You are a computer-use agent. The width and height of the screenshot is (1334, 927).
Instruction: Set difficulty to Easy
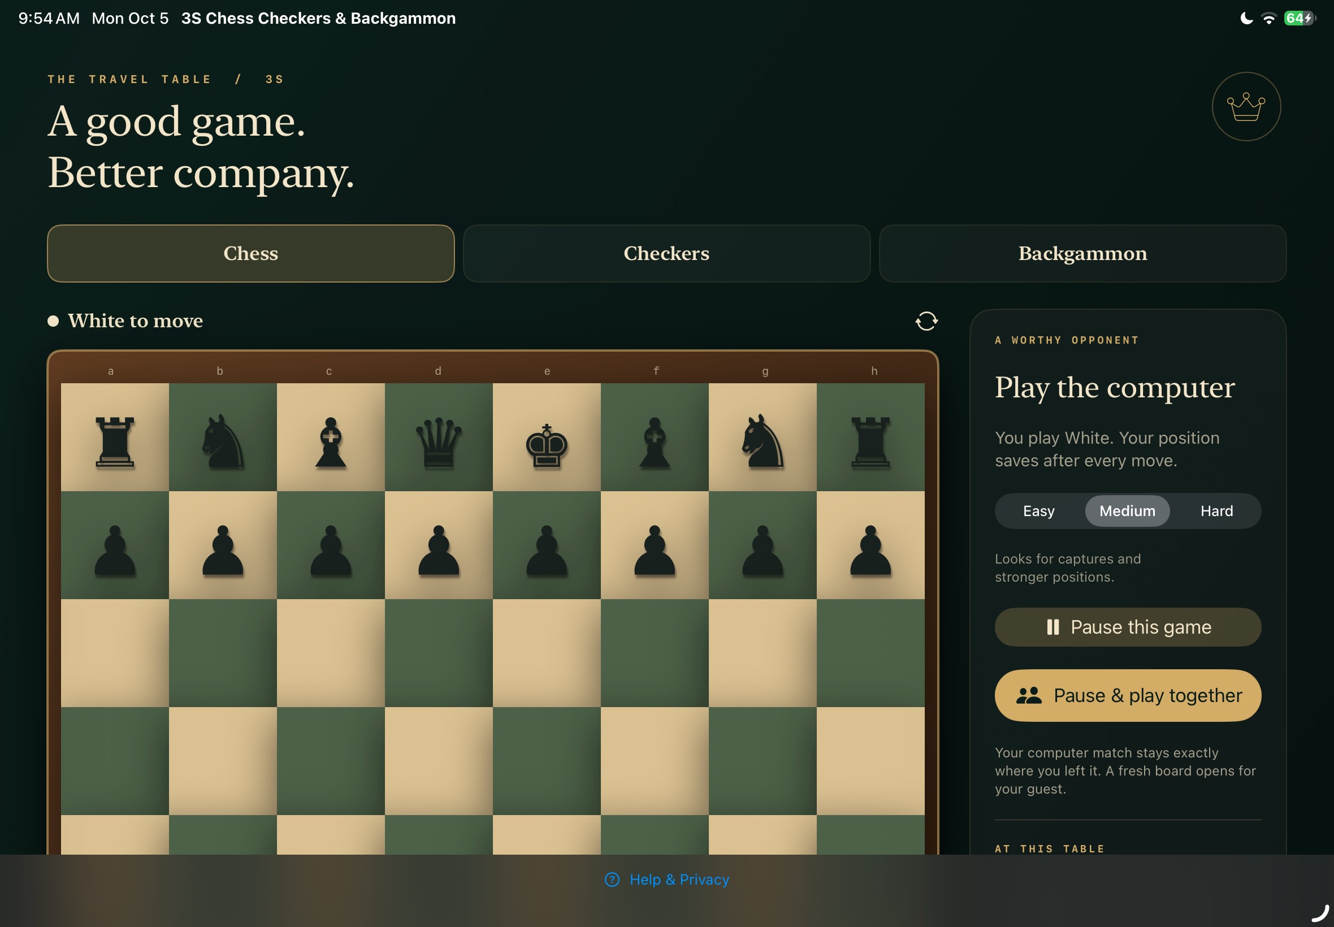[1038, 511]
